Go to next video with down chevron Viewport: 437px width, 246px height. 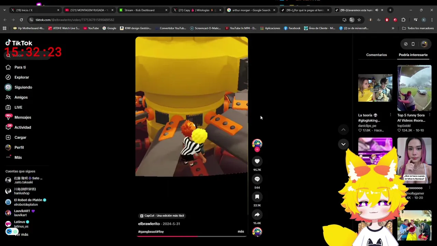click(343, 144)
